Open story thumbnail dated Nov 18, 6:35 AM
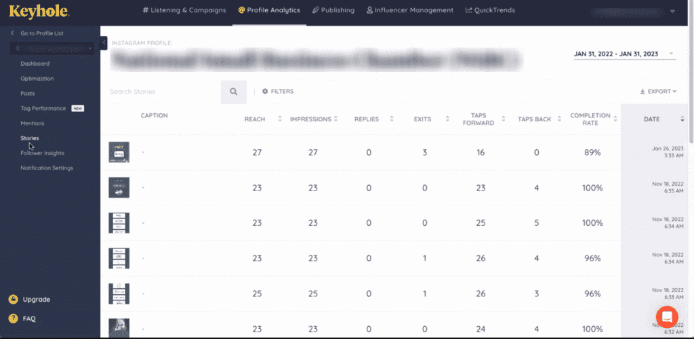 click(x=119, y=188)
